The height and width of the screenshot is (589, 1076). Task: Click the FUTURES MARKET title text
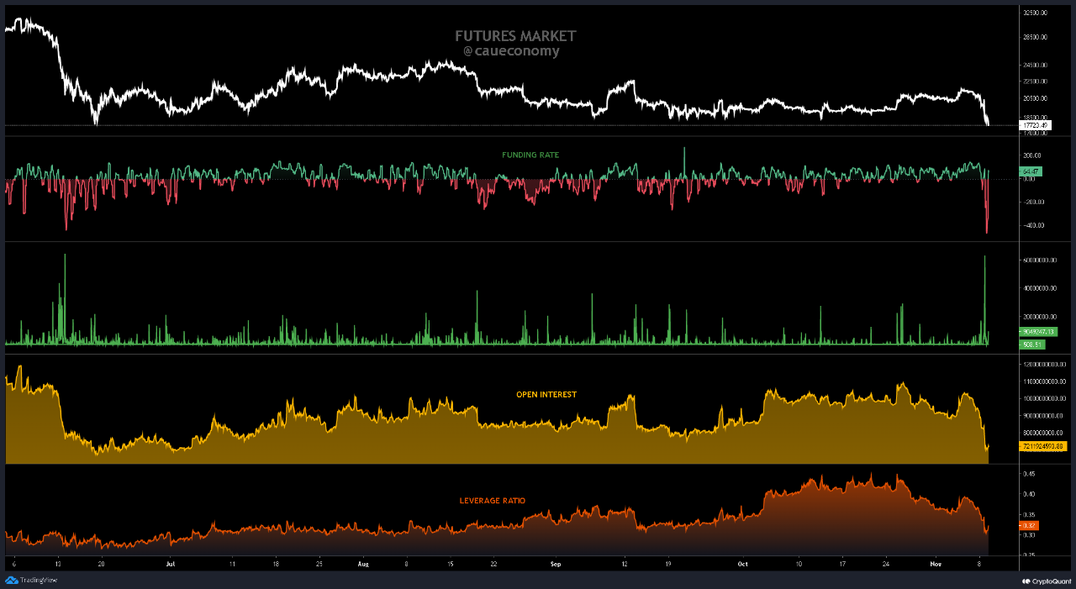point(514,36)
